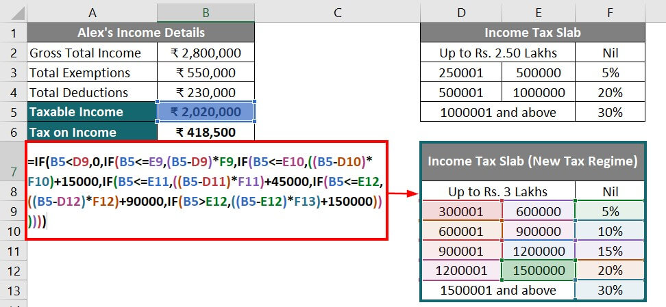Screen dimensions: 666x307
Task: Click the highlighted ₹ 2,020,000 cell
Action: click(x=206, y=112)
